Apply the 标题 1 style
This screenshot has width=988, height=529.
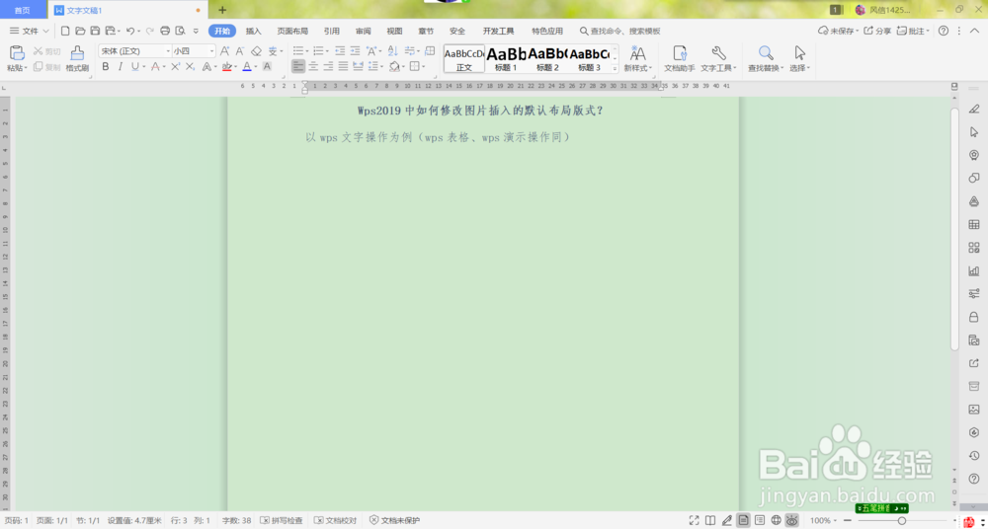506,58
